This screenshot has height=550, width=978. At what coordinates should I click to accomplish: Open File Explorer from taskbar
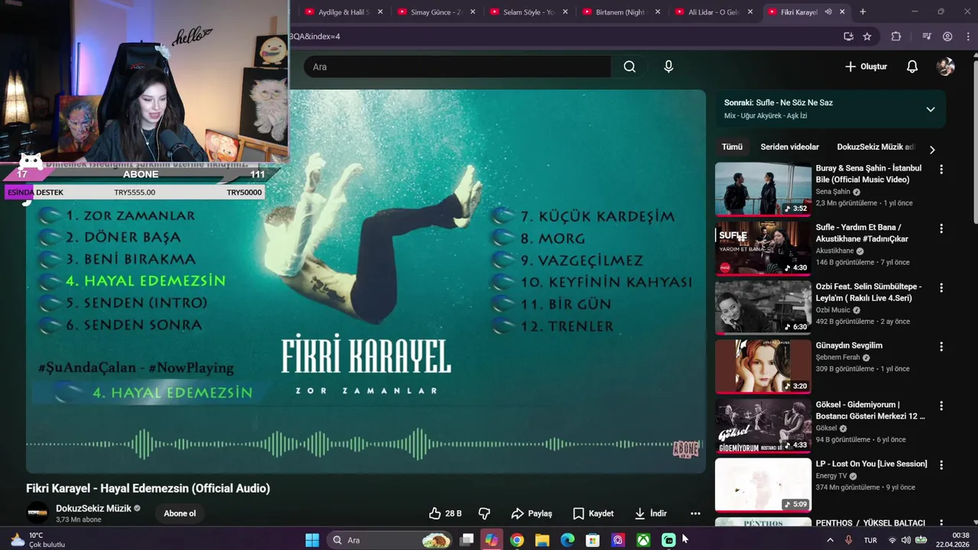click(x=542, y=540)
